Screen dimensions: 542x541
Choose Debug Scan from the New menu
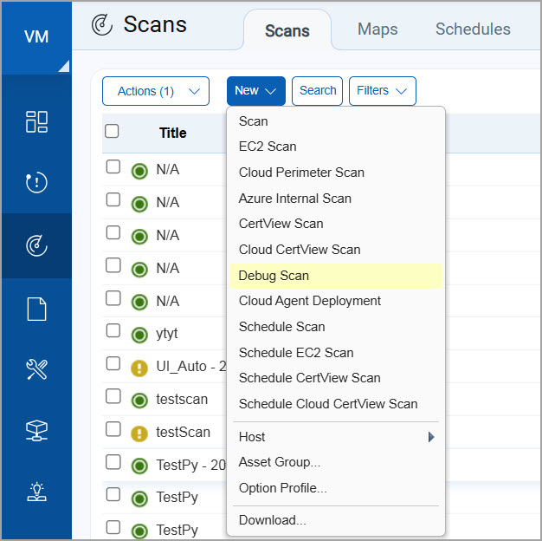pyautogui.click(x=274, y=276)
